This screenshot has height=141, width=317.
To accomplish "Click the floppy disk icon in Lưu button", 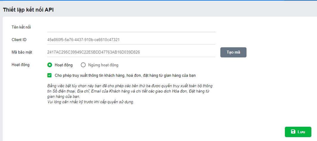I will tap(293, 132).
